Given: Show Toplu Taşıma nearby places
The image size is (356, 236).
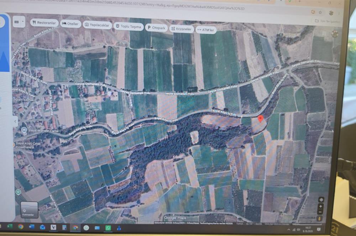Looking at the screenshot, I should point(129,27).
